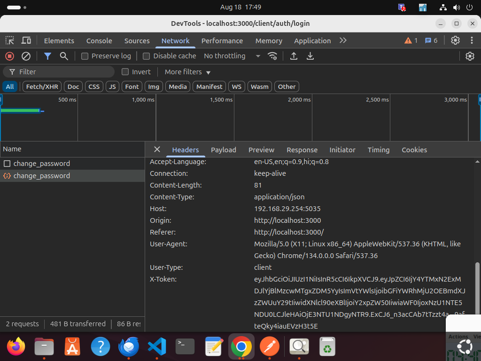481x361 pixels.
Task: Open DevTools settings gear
Action: tap(455, 40)
